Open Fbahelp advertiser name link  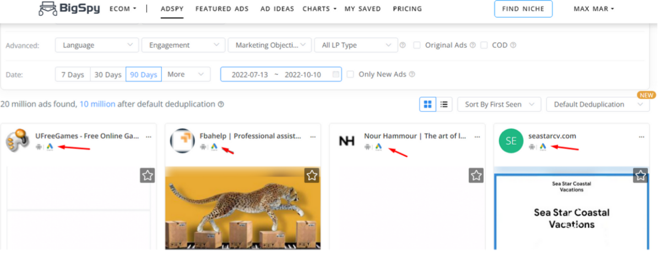(251, 136)
